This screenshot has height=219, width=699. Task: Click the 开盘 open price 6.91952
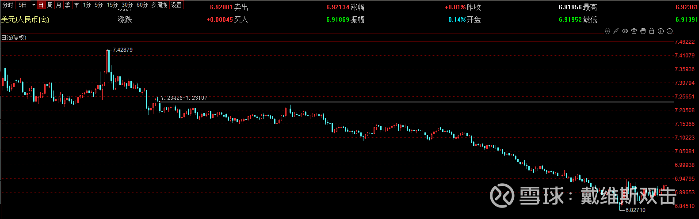click(570, 20)
